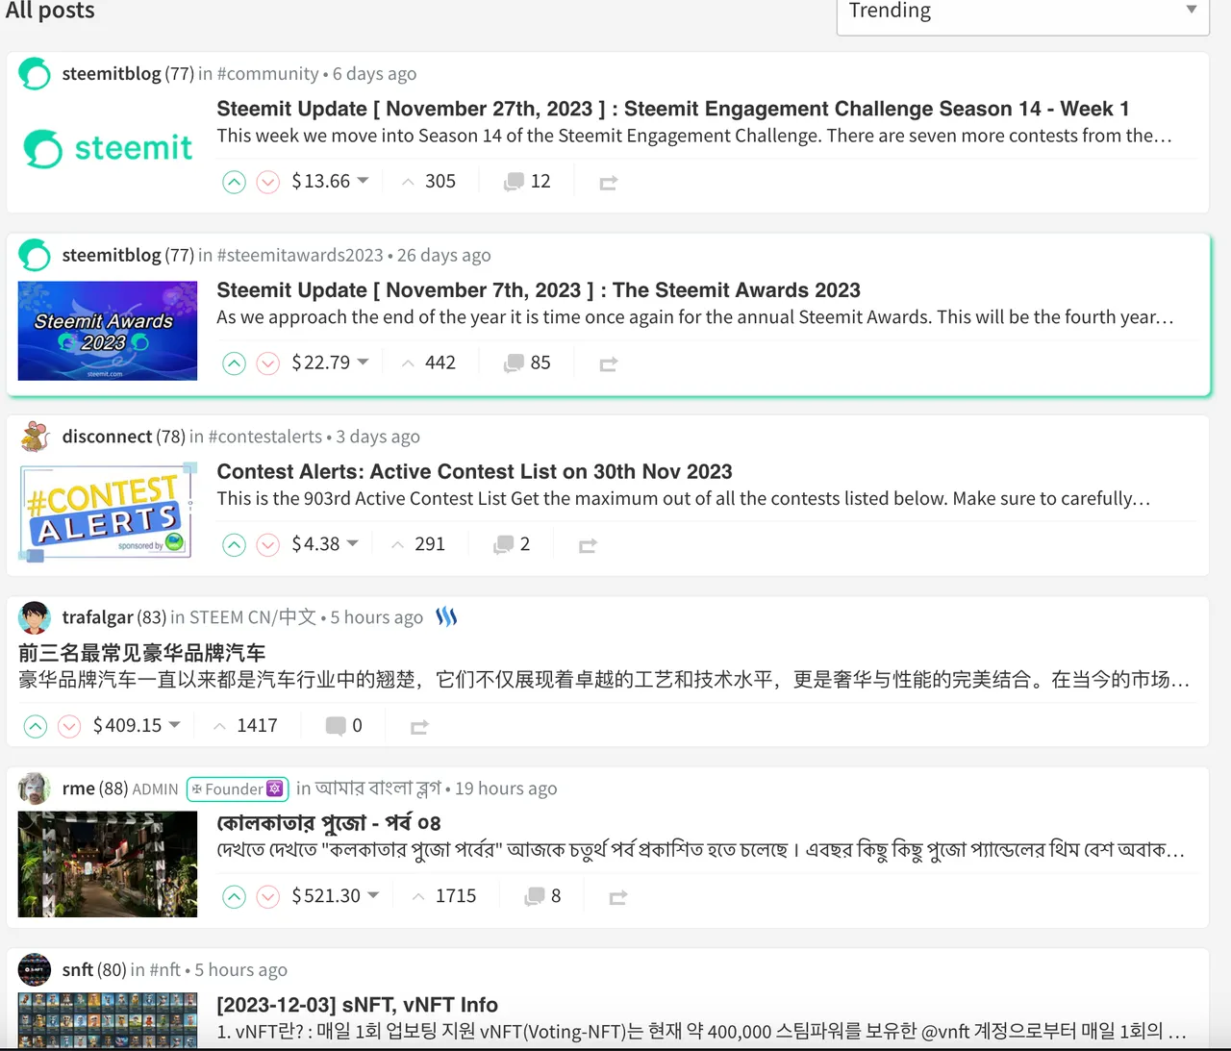
Task: Upvote the Contest Alerts post
Action: (234, 545)
